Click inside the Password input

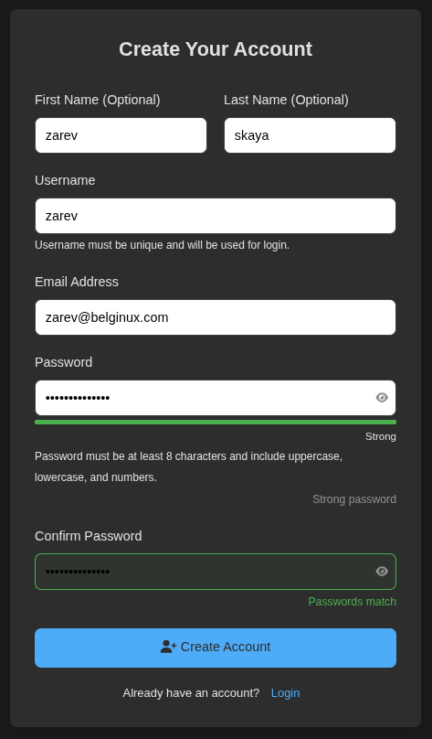[216, 398]
